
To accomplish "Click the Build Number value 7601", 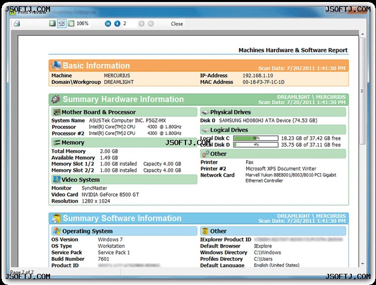I will [104, 259].
